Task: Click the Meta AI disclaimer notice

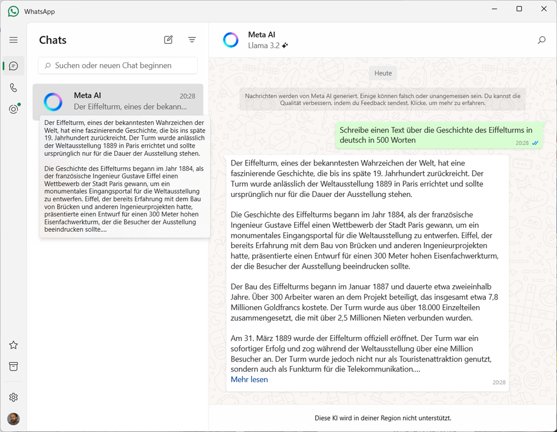Action: tap(383, 99)
